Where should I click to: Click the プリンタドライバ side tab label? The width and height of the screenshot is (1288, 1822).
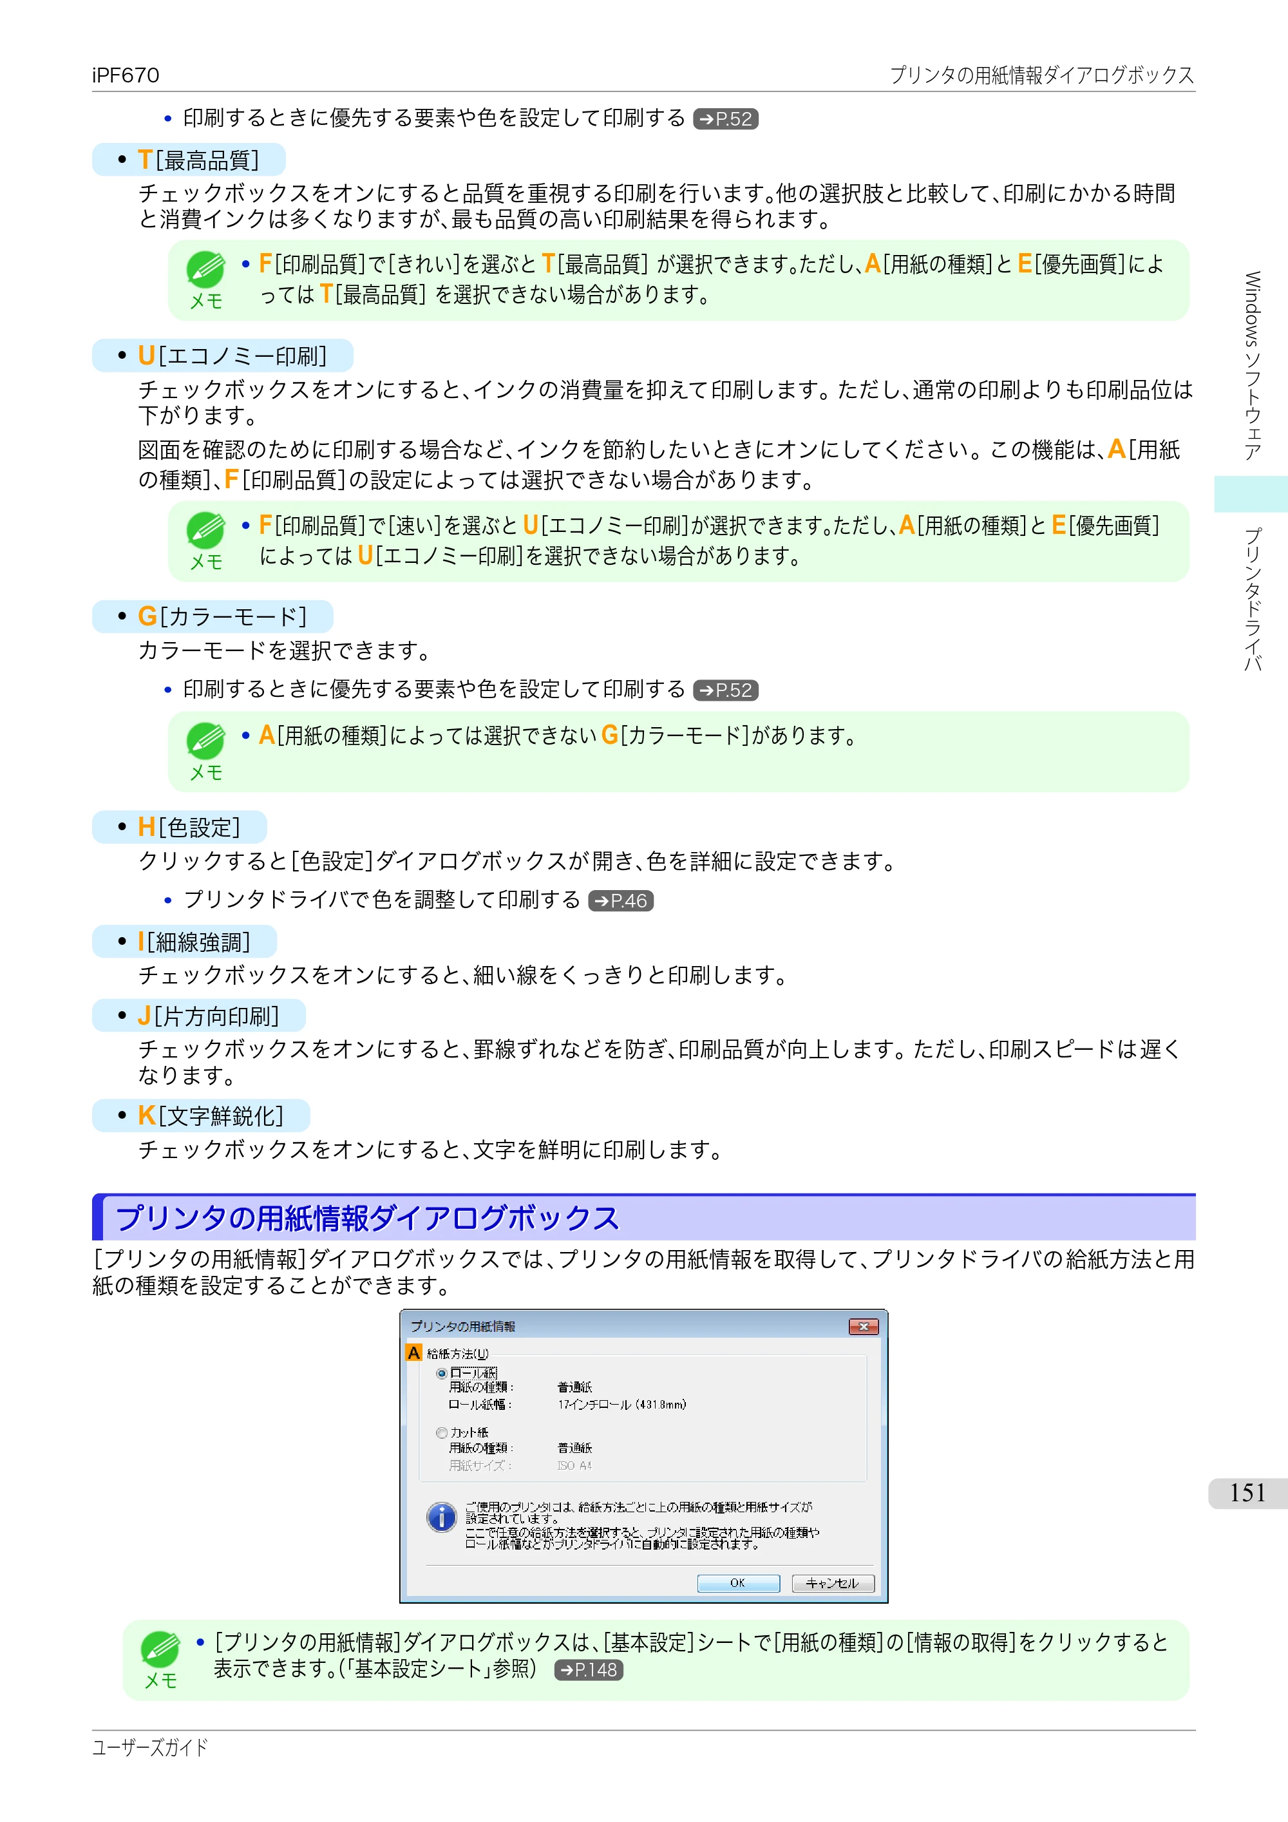click(1253, 600)
